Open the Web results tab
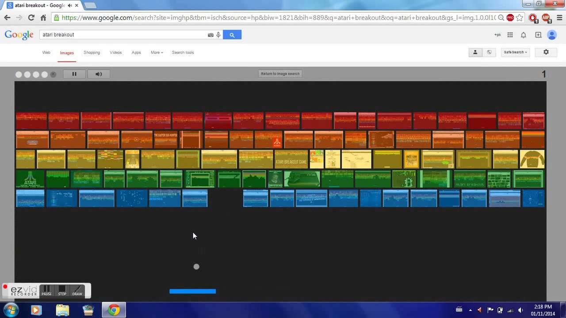 coord(46,53)
